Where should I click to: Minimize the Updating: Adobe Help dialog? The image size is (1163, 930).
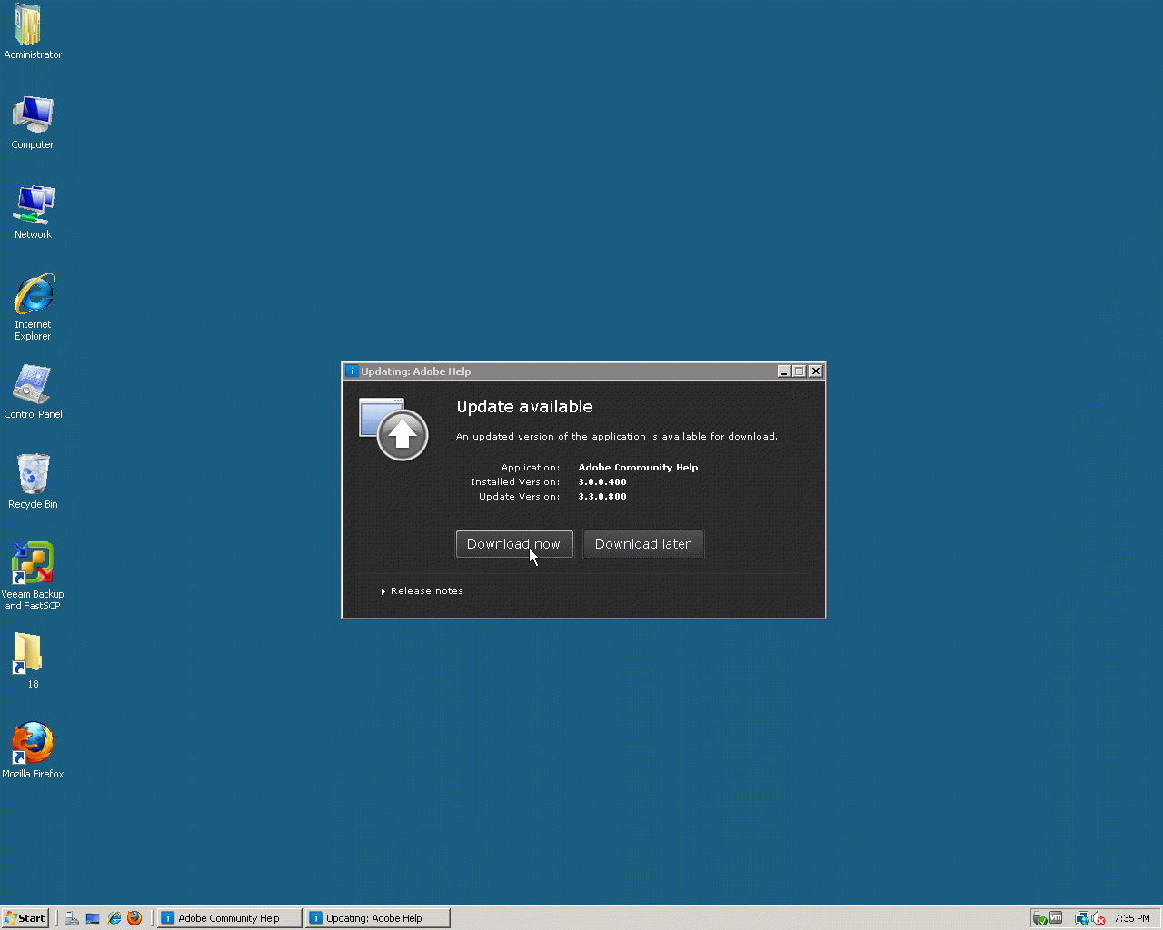pos(784,371)
